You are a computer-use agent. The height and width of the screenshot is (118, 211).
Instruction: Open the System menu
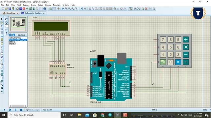point(66,5)
